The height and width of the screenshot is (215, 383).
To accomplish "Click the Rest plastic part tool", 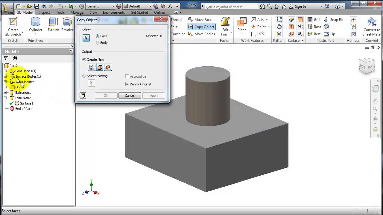I will [314, 34].
